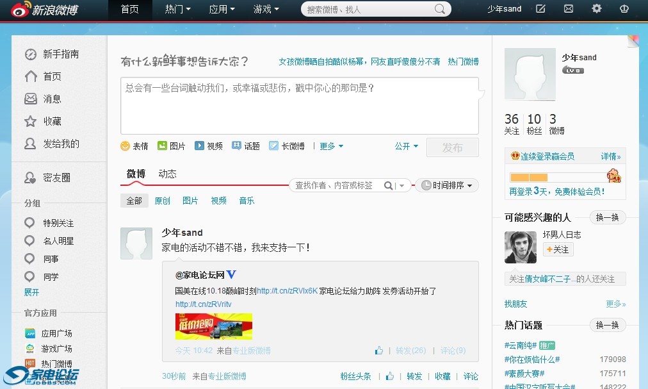648x389 pixels.
Task: Open the settings gear icon
Action: click(596, 9)
